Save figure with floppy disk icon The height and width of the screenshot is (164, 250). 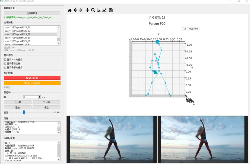111,10
